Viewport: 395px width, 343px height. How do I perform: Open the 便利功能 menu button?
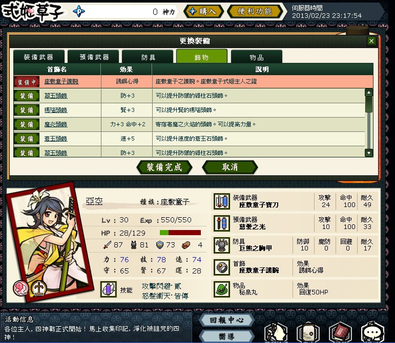(x=255, y=11)
